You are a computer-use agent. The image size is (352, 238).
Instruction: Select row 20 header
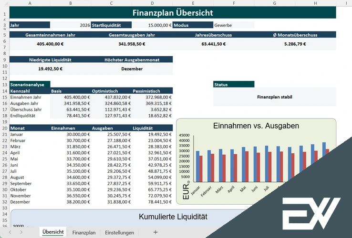(x=4, y=128)
